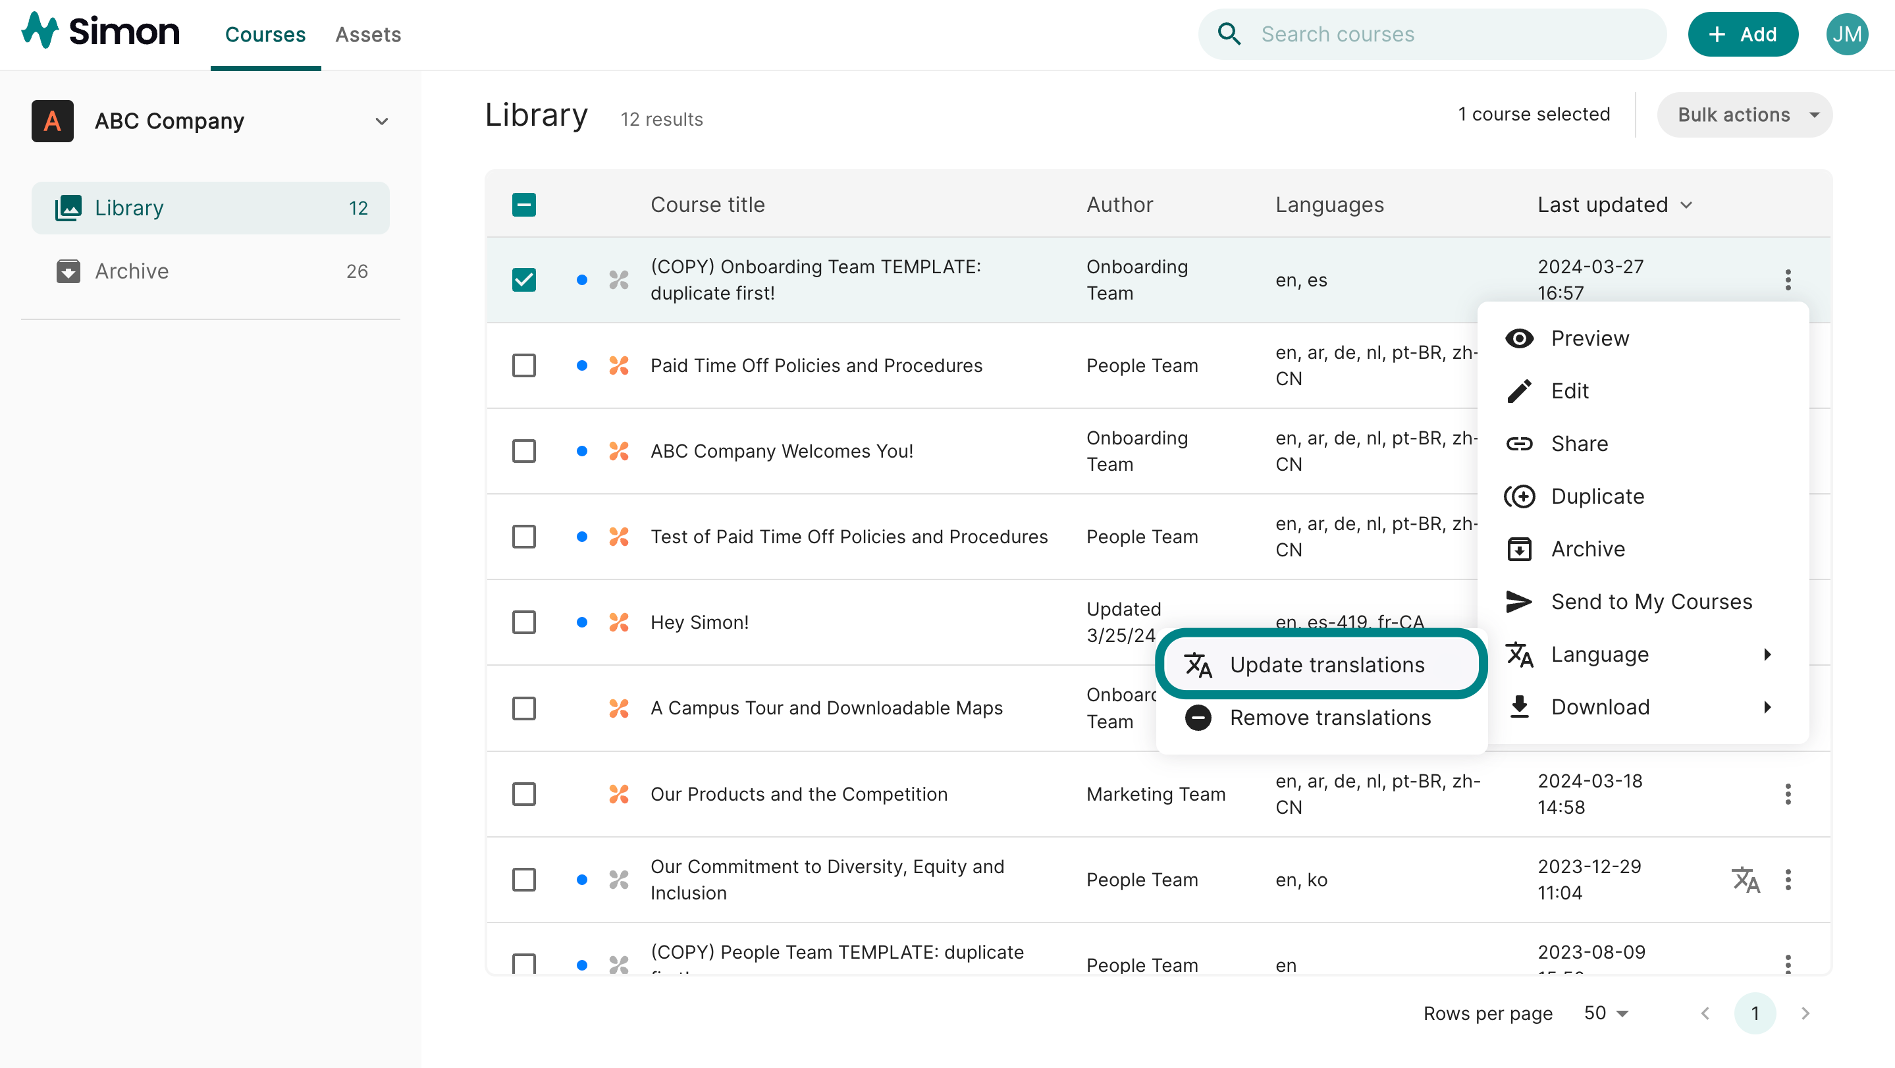Switch to the Courses tab
The width and height of the screenshot is (1895, 1068).
click(265, 35)
